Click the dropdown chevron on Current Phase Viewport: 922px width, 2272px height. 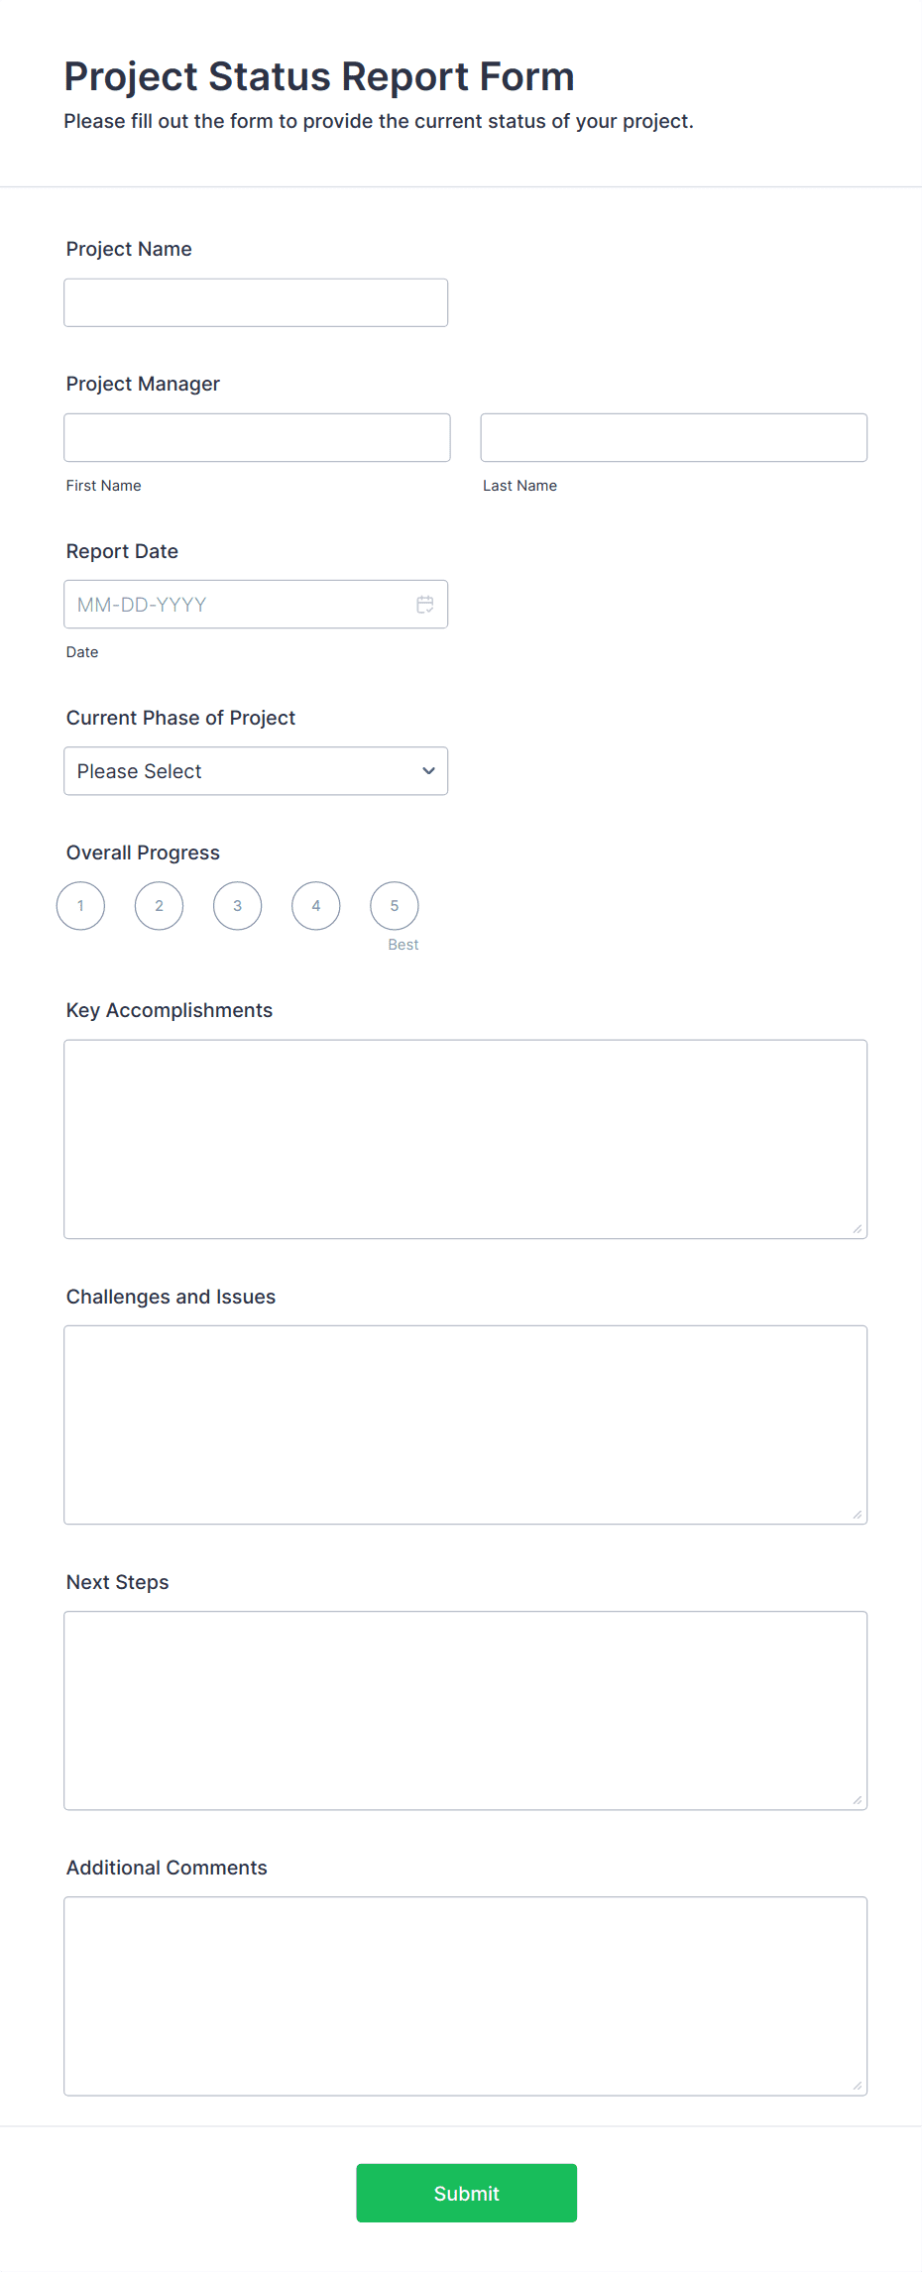(428, 770)
